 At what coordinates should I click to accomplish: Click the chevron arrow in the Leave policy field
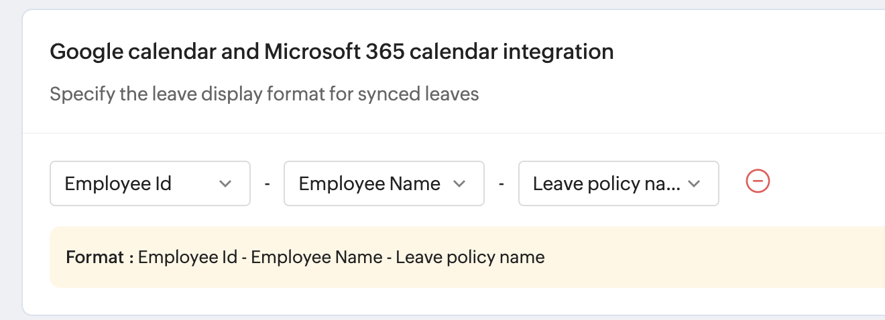coord(694,183)
